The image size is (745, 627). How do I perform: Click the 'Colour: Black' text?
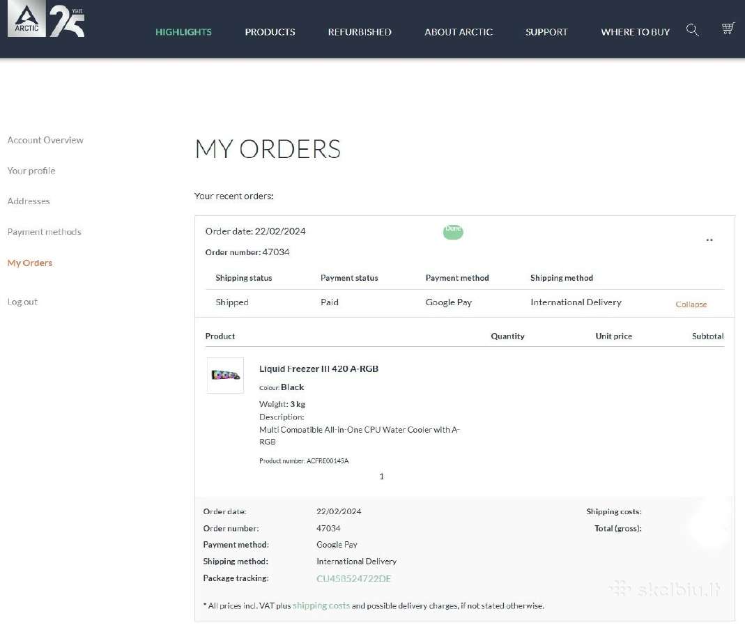click(282, 387)
